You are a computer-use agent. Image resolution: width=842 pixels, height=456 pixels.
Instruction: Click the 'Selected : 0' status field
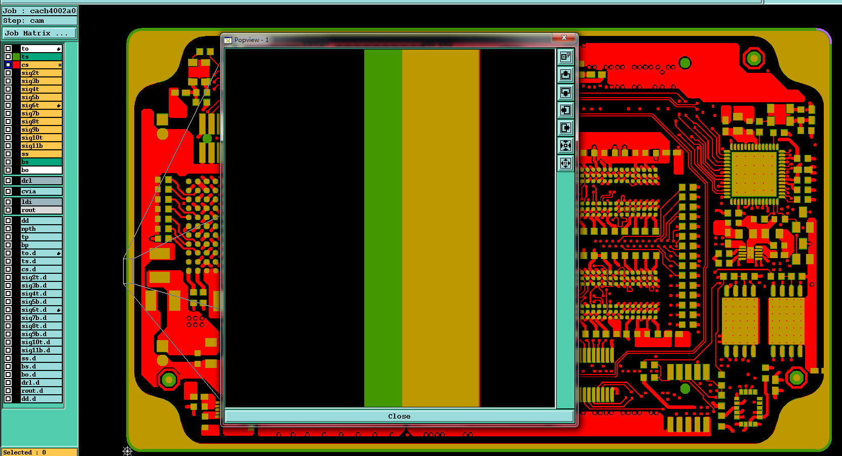click(x=40, y=452)
